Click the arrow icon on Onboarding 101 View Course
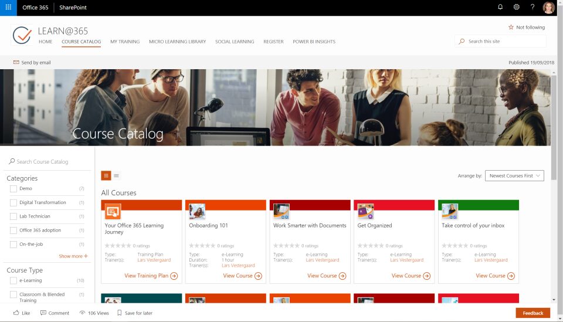Viewport: 563px width, 322px height. point(258,276)
